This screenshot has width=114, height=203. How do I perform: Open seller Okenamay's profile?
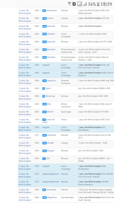pos(50,96)
